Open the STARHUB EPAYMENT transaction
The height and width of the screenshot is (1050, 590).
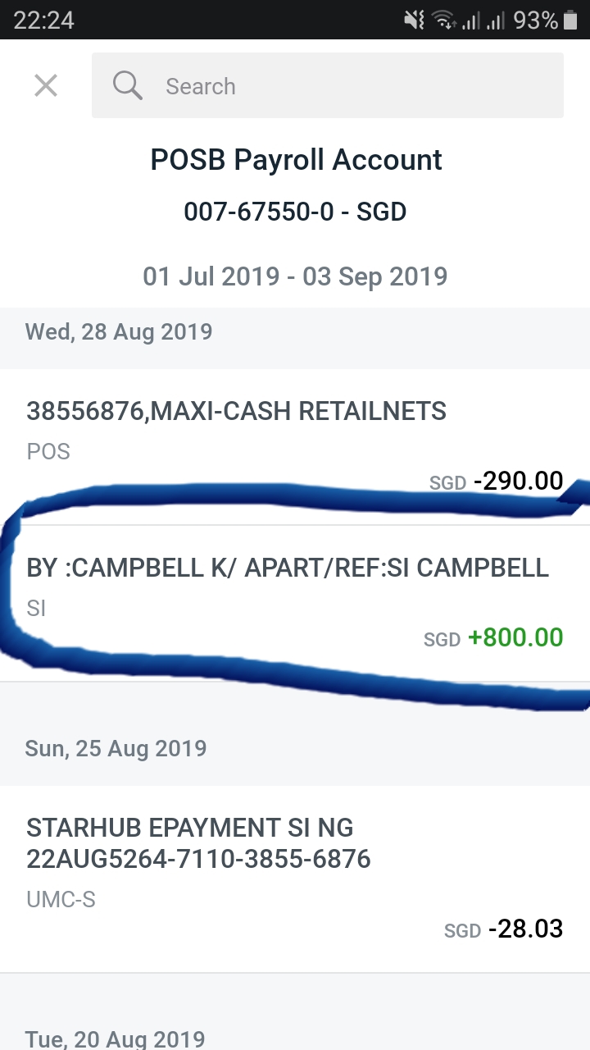click(x=295, y=879)
